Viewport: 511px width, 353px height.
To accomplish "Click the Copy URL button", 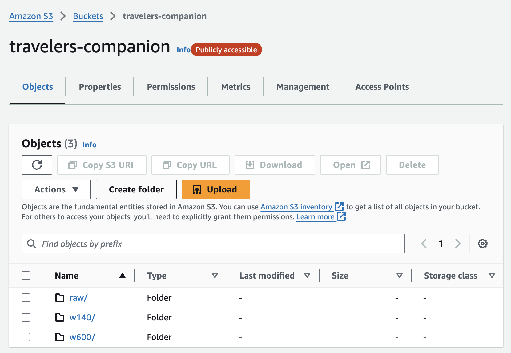I will (x=191, y=165).
